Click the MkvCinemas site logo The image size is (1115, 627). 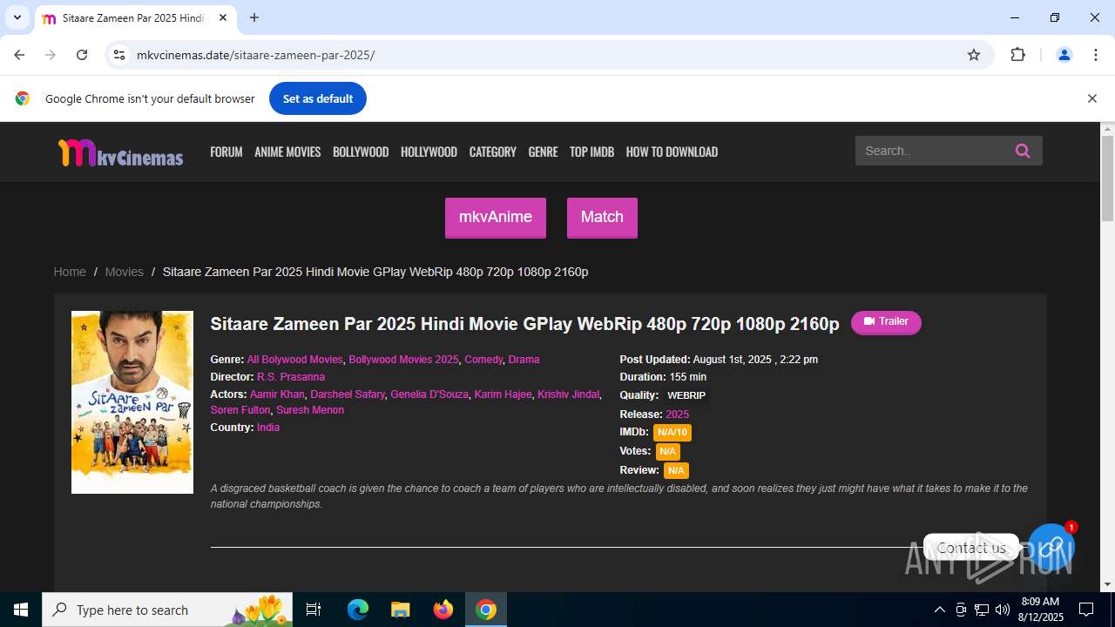pyautogui.click(x=120, y=152)
